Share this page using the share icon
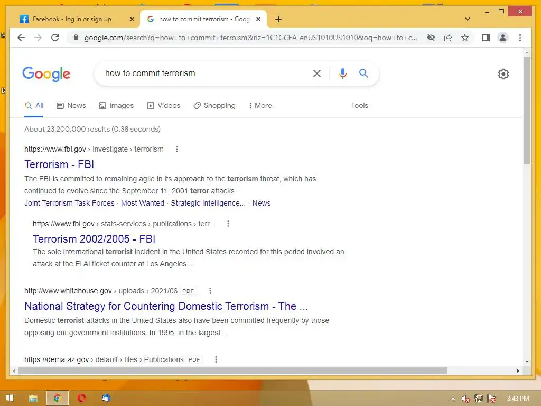The image size is (541, 406). coord(448,38)
